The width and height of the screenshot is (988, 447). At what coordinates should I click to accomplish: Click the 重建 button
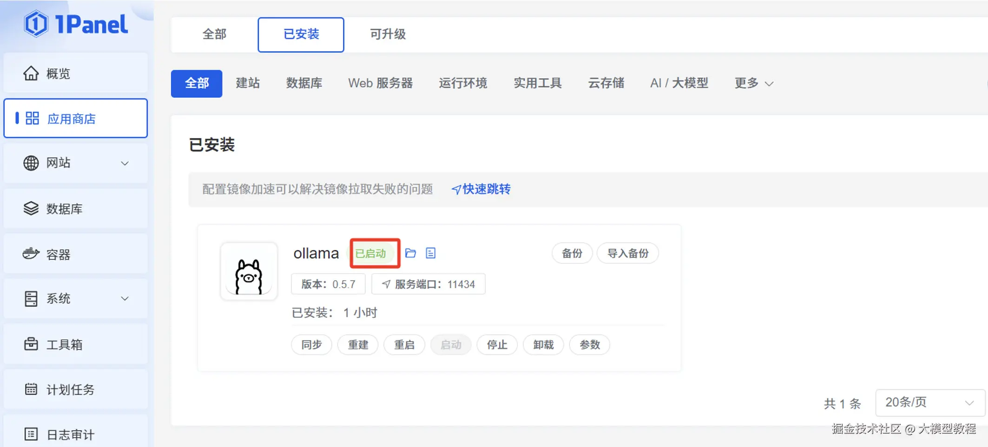point(358,345)
